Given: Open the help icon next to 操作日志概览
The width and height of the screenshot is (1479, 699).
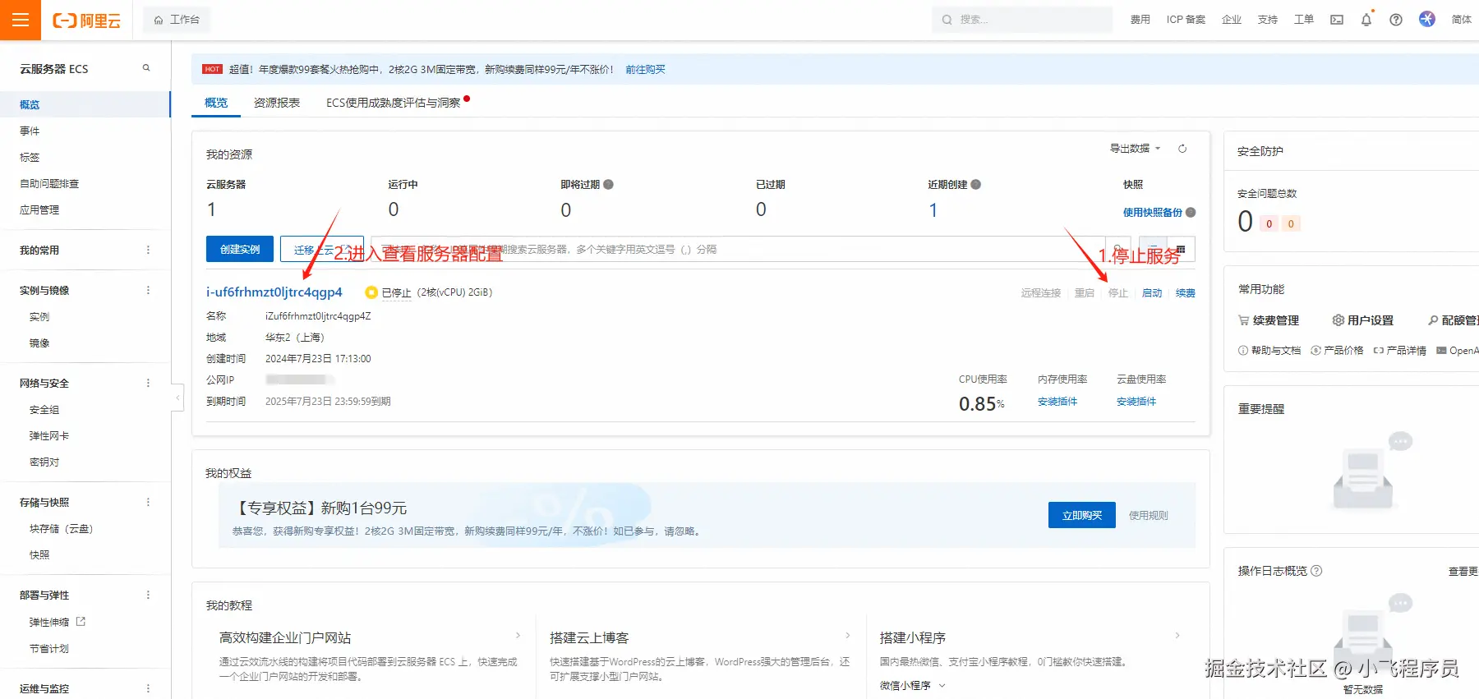Looking at the screenshot, I should [x=1316, y=571].
